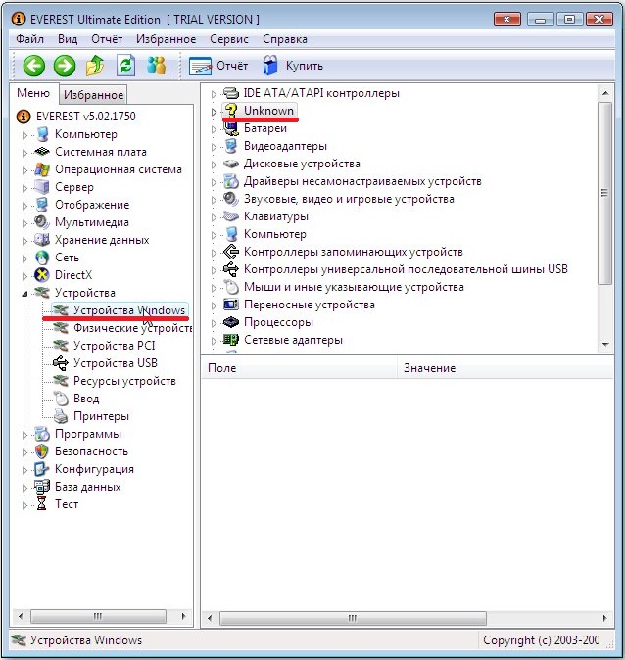
Task: Click details pane horizontal scrollbar thumb
Action: tap(353, 618)
